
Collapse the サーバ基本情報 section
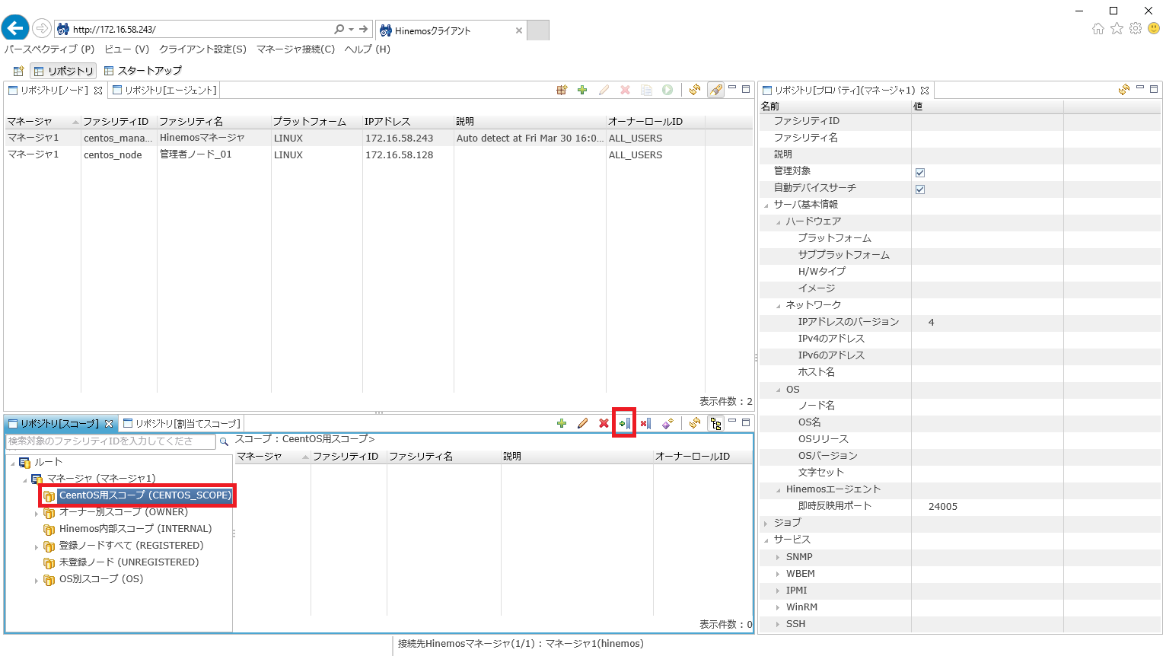coord(766,205)
